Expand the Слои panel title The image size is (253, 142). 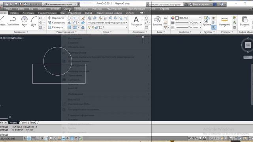click(107, 32)
